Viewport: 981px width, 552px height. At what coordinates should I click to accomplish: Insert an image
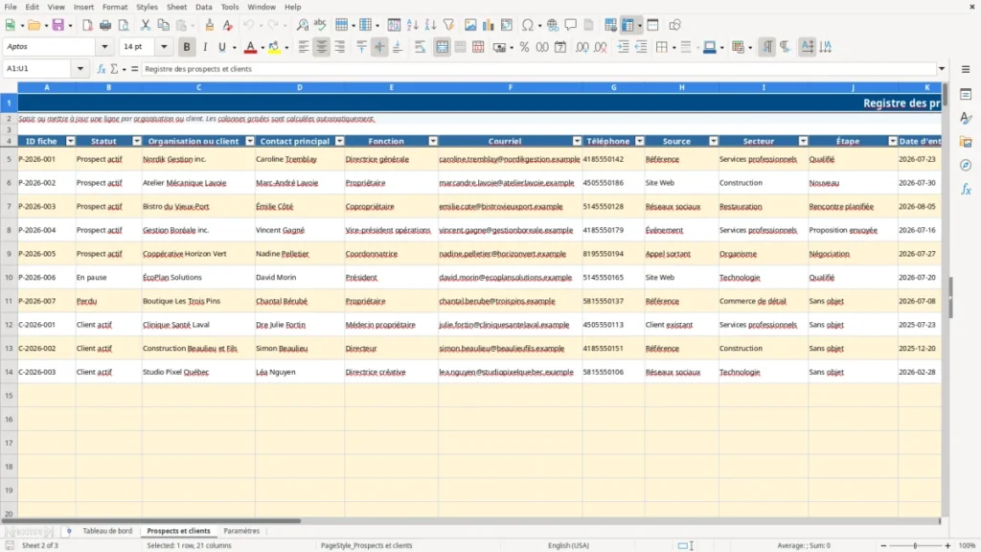[x=470, y=25]
